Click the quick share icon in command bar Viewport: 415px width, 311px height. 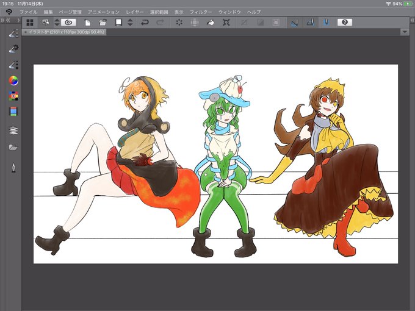point(46,23)
